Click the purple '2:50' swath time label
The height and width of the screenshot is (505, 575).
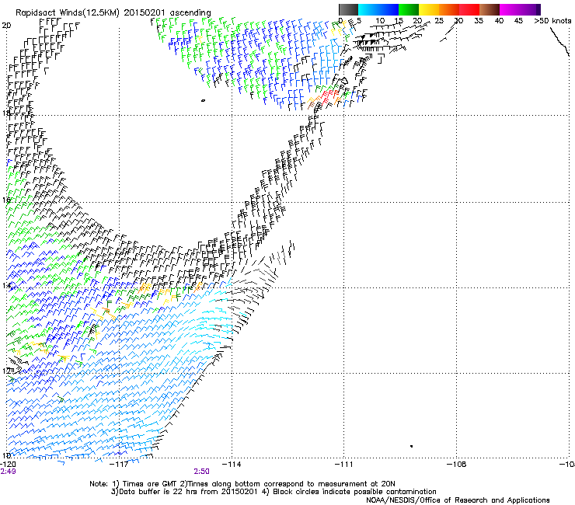click(202, 472)
